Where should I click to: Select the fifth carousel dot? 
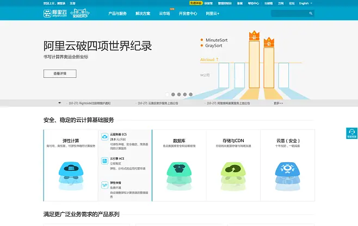[x=190, y=94]
